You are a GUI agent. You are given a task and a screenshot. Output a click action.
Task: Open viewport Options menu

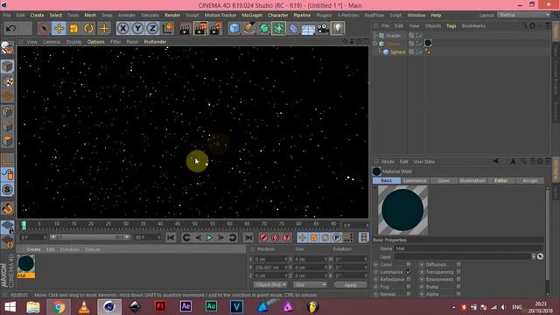click(95, 42)
